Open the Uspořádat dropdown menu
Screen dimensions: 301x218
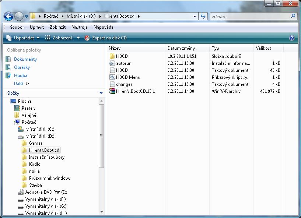(x=23, y=38)
